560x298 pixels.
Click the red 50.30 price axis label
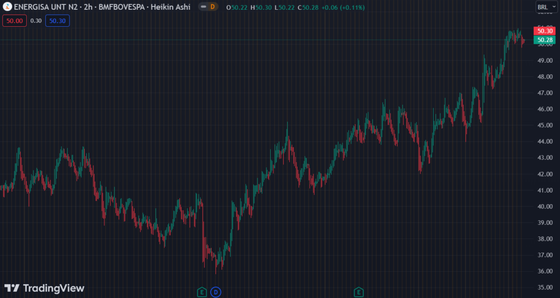(x=544, y=31)
